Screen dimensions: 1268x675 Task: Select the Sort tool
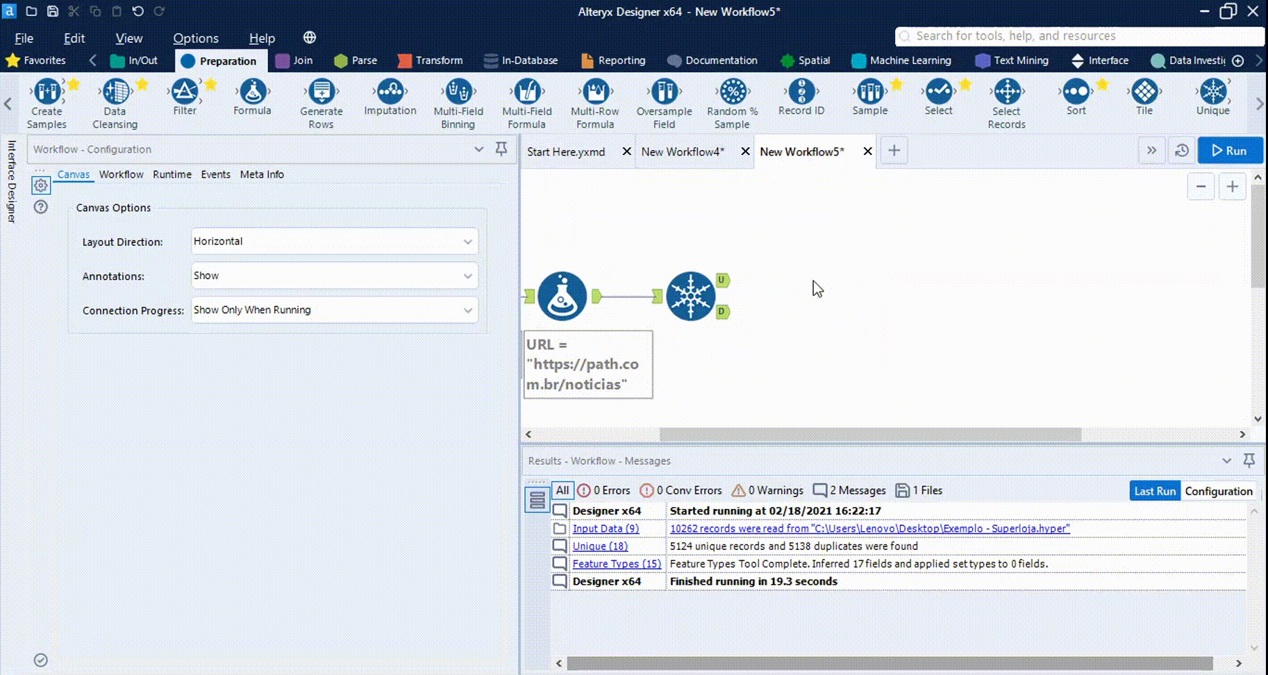pyautogui.click(x=1076, y=97)
